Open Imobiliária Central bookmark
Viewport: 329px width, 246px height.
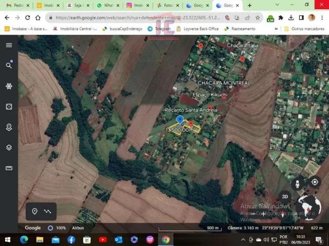(75, 29)
